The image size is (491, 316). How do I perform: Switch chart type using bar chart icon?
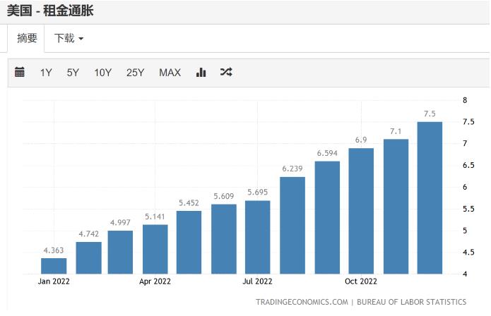[201, 72]
